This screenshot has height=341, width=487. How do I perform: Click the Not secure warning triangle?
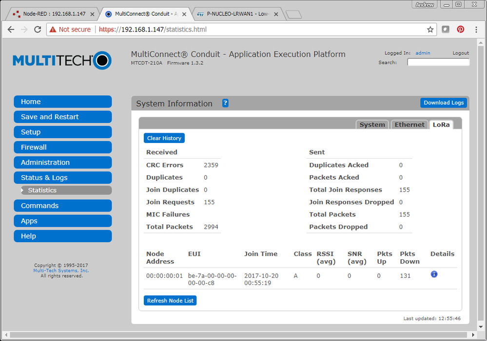pyautogui.click(x=53, y=30)
